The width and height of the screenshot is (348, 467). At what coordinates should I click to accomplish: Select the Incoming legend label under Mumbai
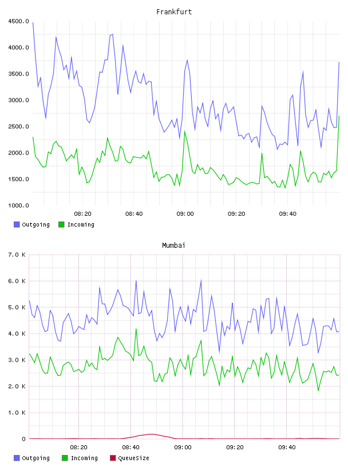point(84,458)
